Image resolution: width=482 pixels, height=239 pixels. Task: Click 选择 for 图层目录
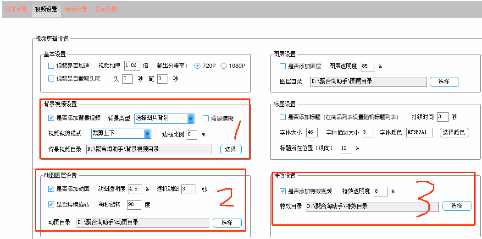click(x=444, y=81)
